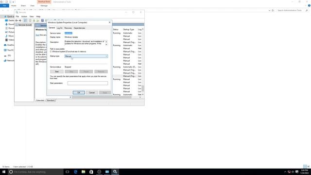Click the taskbar clock
311x175 pixels.
coord(305,172)
